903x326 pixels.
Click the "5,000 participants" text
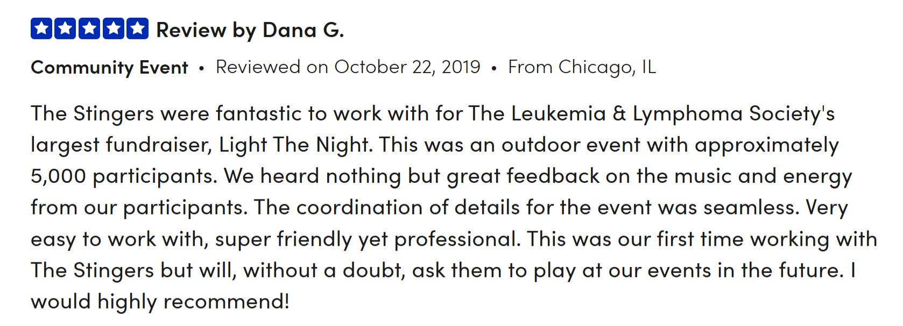click(x=123, y=176)
